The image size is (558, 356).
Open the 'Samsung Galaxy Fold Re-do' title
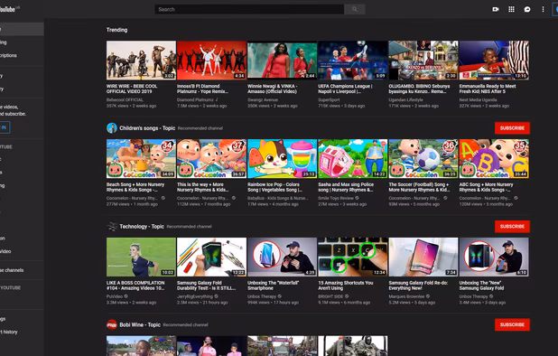click(418, 286)
